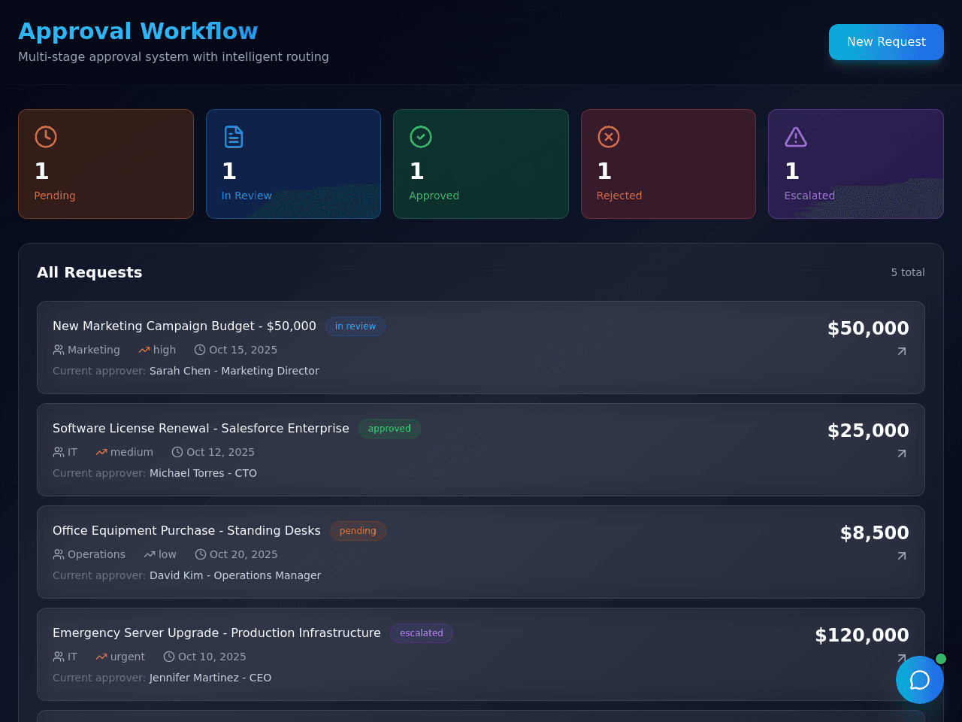This screenshot has height=722, width=962.
Task: Click the 'escalated' status badge
Action: (x=422, y=633)
